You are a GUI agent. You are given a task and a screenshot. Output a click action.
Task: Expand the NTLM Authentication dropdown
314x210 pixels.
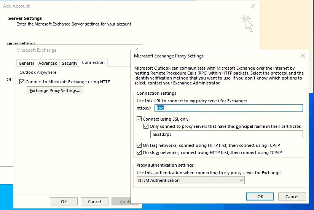pyautogui.click(x=191, y=180)
